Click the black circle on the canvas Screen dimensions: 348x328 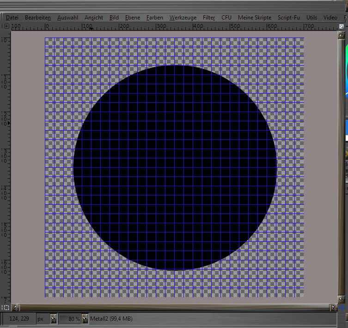click(x=175, y=168)
